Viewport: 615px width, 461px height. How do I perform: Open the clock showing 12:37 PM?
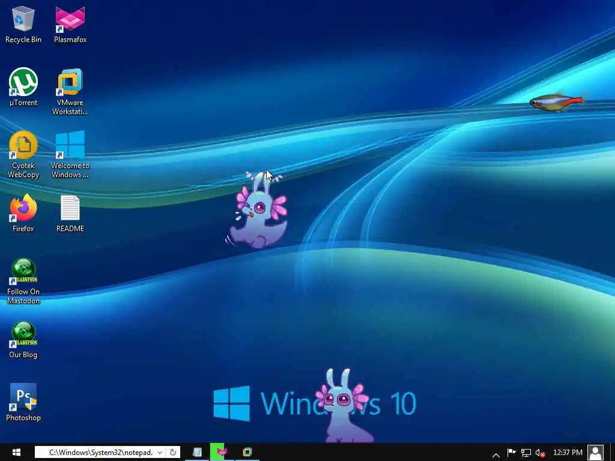(x=568, y=453)
